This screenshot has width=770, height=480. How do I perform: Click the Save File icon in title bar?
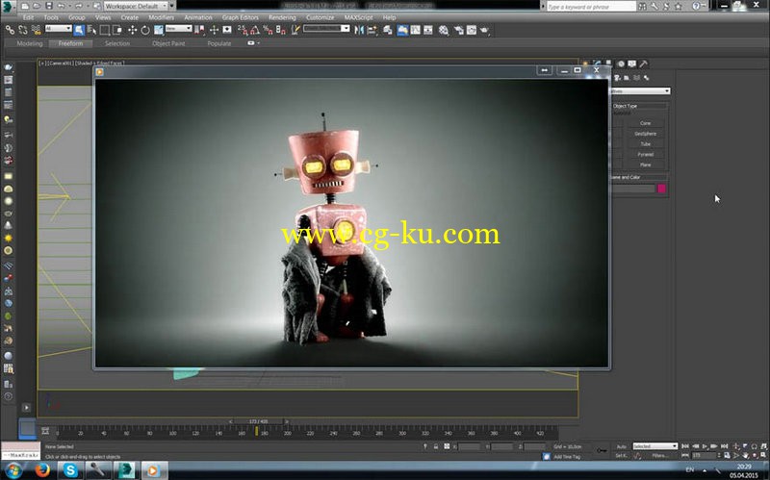[49, 6]
